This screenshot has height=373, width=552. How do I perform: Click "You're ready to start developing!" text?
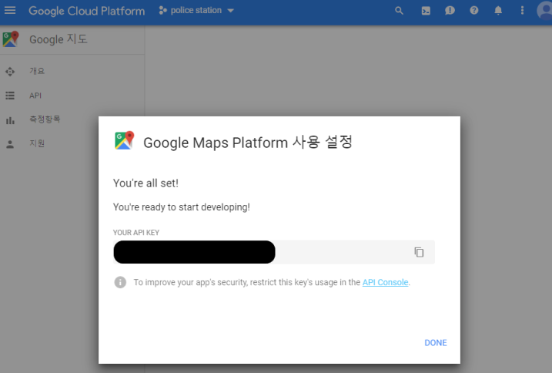click(181, 207)
